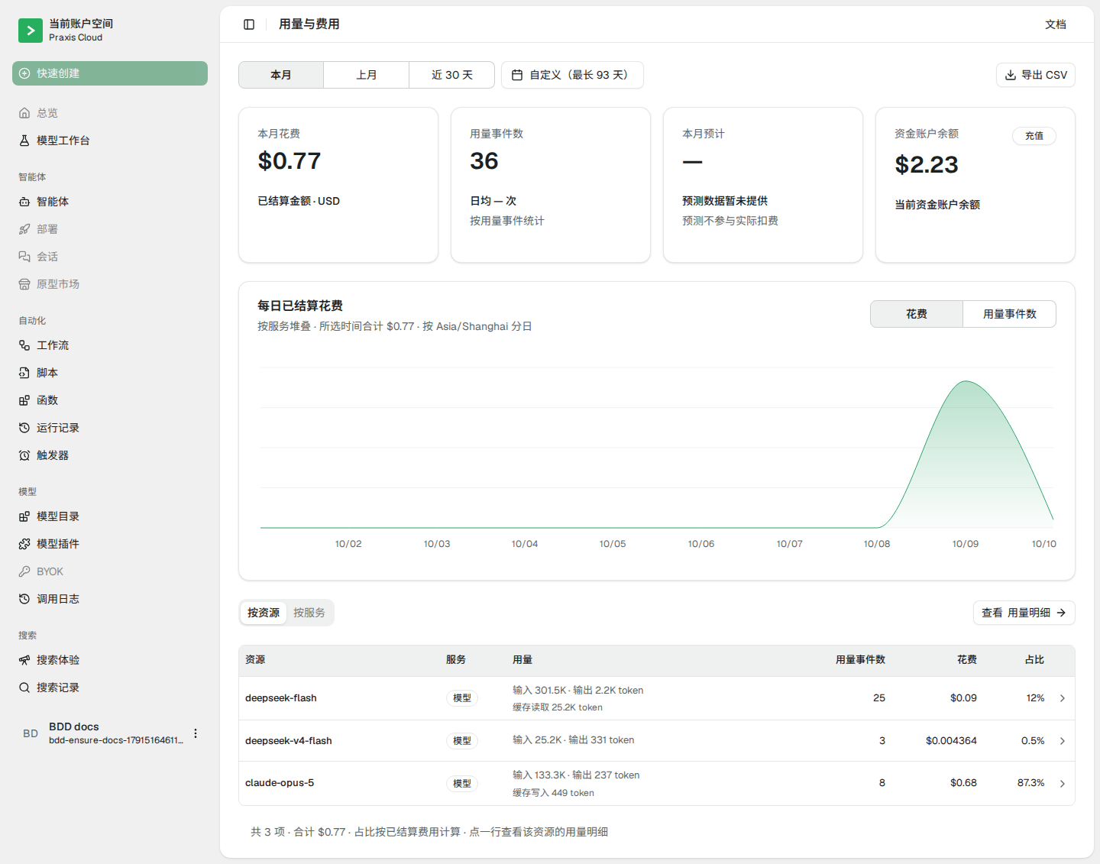
Task: Open 查看 用量明细 link
Action: 1024,613
